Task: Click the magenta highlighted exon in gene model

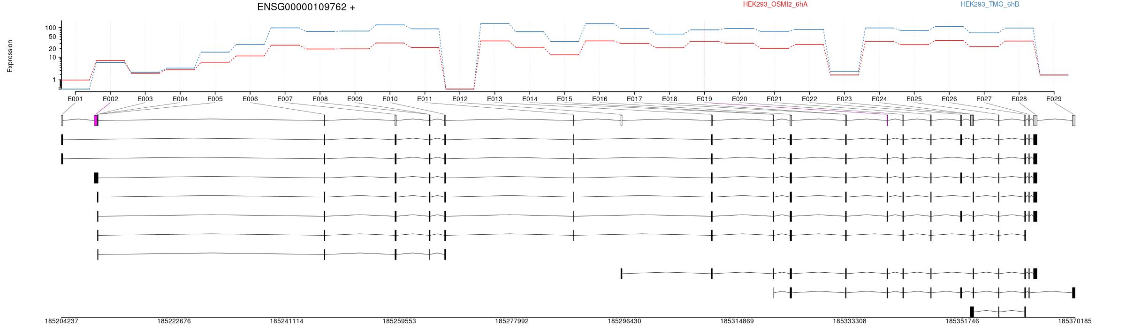Action: click(96, 120)
